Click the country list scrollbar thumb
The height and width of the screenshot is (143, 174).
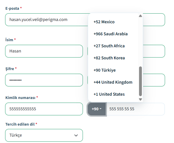[140, 81]
